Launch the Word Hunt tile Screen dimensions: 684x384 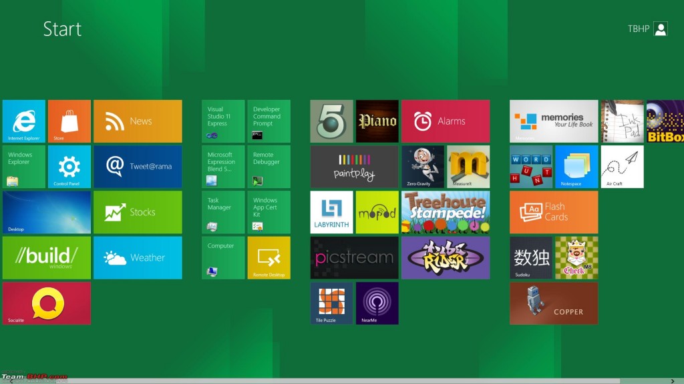click(x=531, y=167)
